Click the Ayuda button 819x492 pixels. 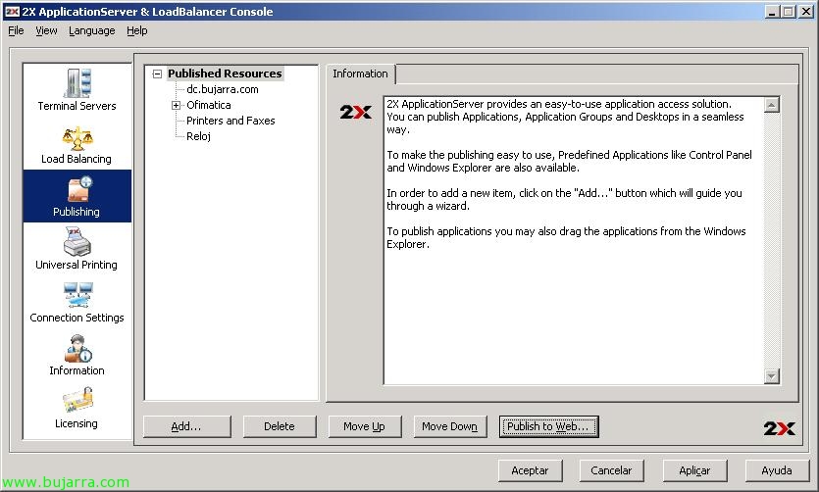coord(777,470)
